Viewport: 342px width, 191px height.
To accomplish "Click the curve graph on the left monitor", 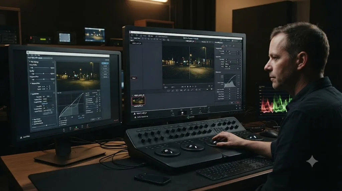I will coord(71,105).
